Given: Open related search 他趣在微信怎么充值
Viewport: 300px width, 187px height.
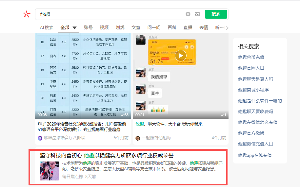Looking at the screenshot, I should (x=258, y=122).
